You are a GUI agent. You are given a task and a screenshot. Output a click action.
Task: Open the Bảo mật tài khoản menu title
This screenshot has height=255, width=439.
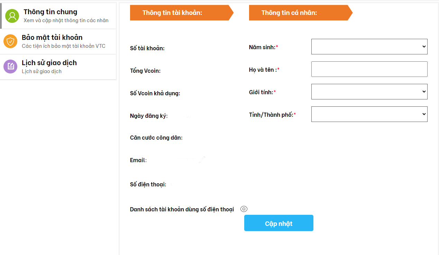tap(52, 37)
